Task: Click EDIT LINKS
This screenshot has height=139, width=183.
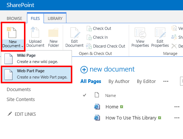Action: [x=22, y=114]
